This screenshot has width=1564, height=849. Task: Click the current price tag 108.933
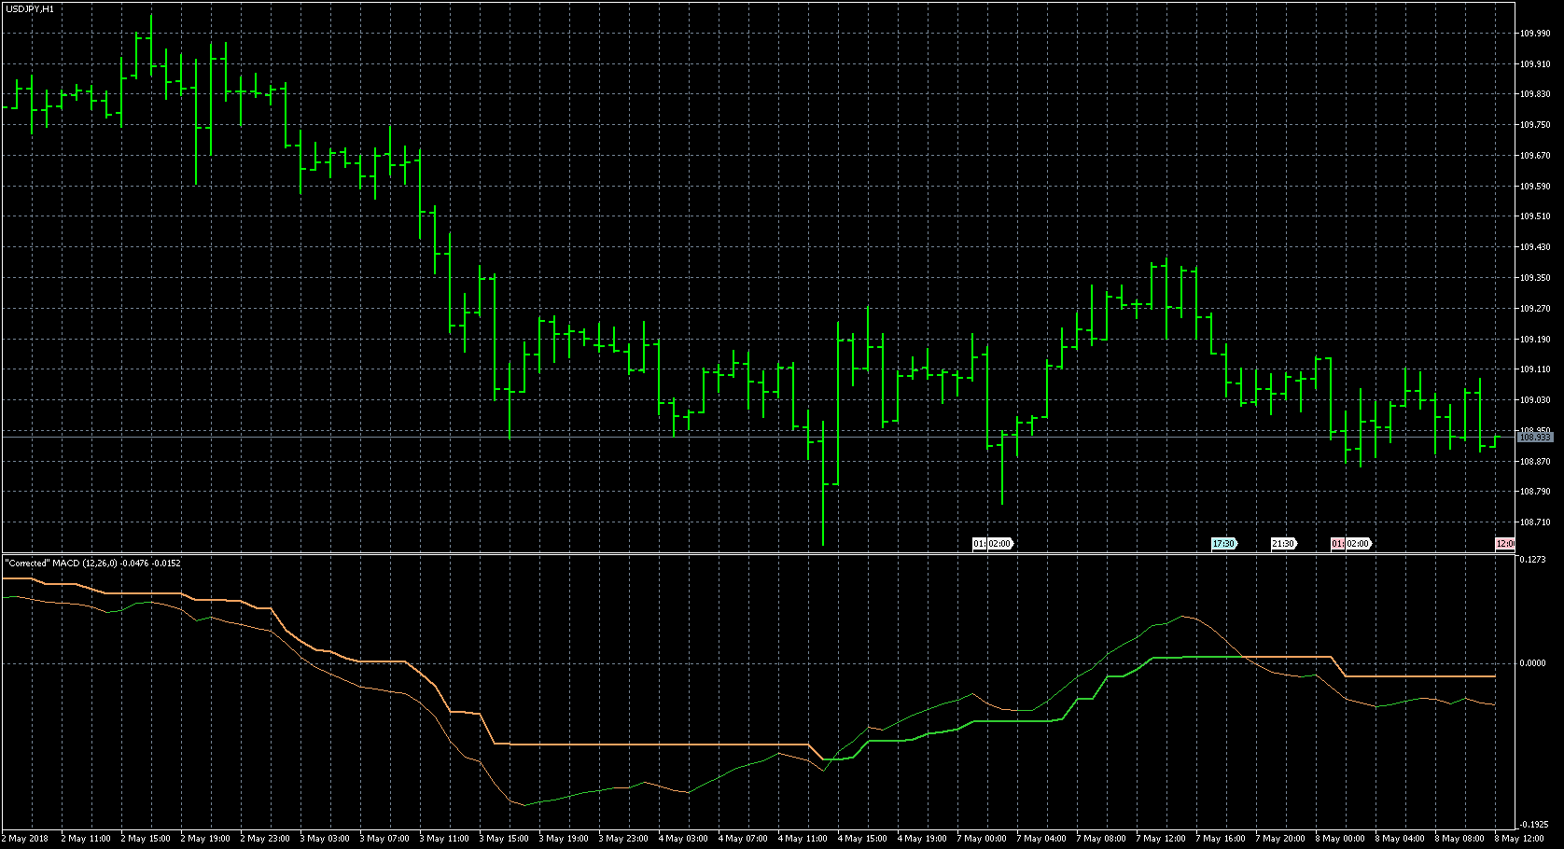[1535, 437]
